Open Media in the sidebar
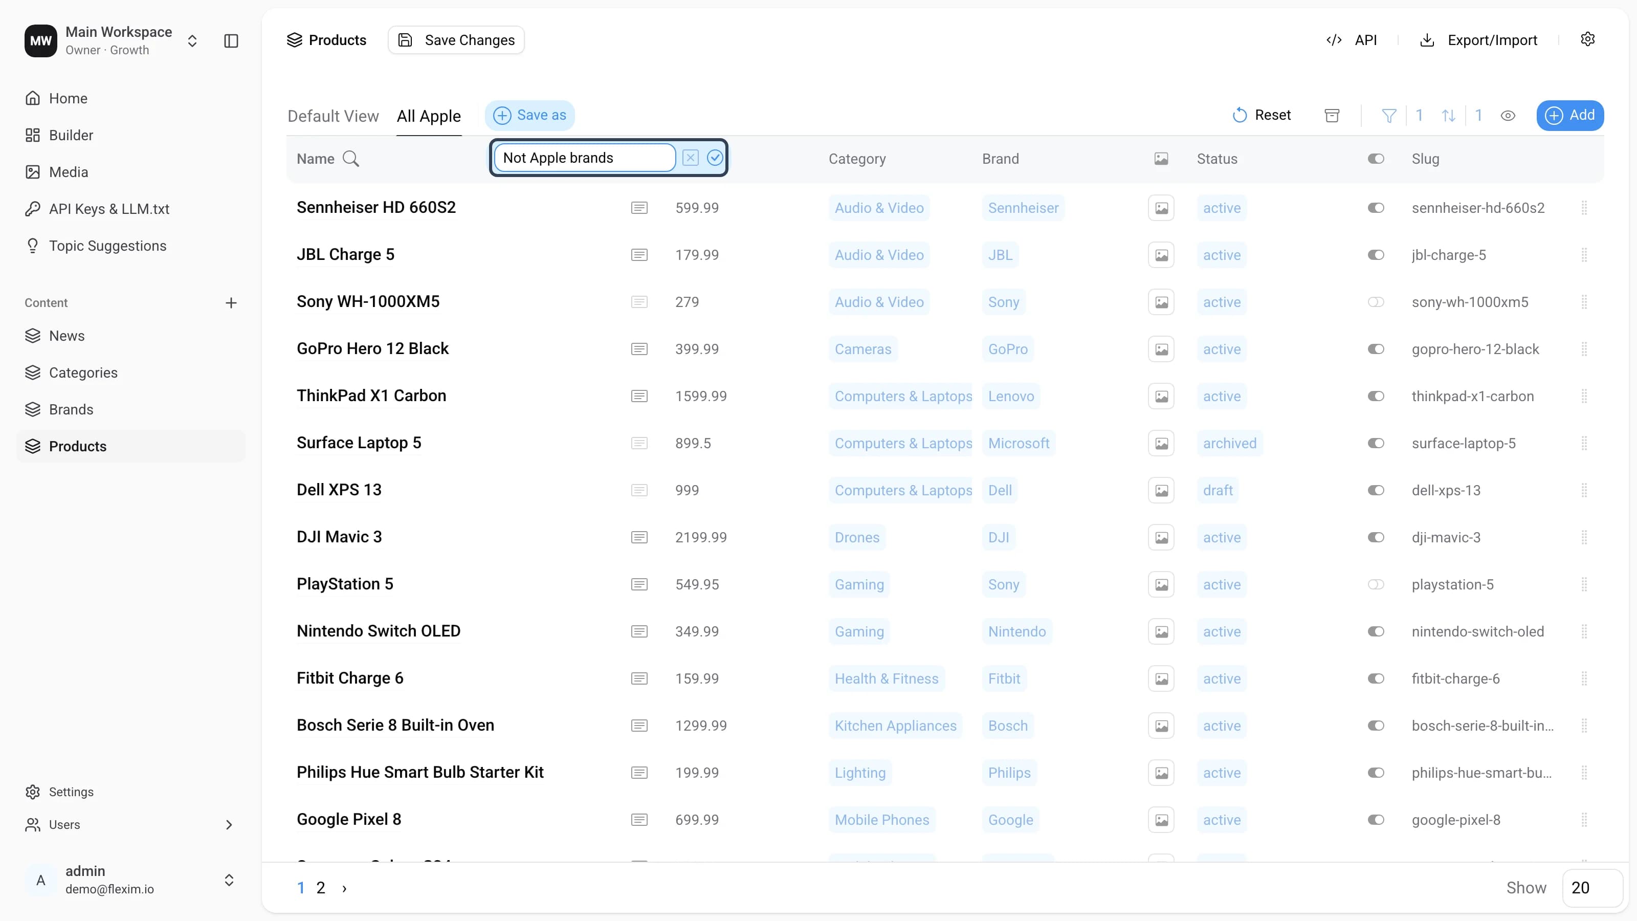Screen dimensions: 1637x921 [x=130, y=171]
